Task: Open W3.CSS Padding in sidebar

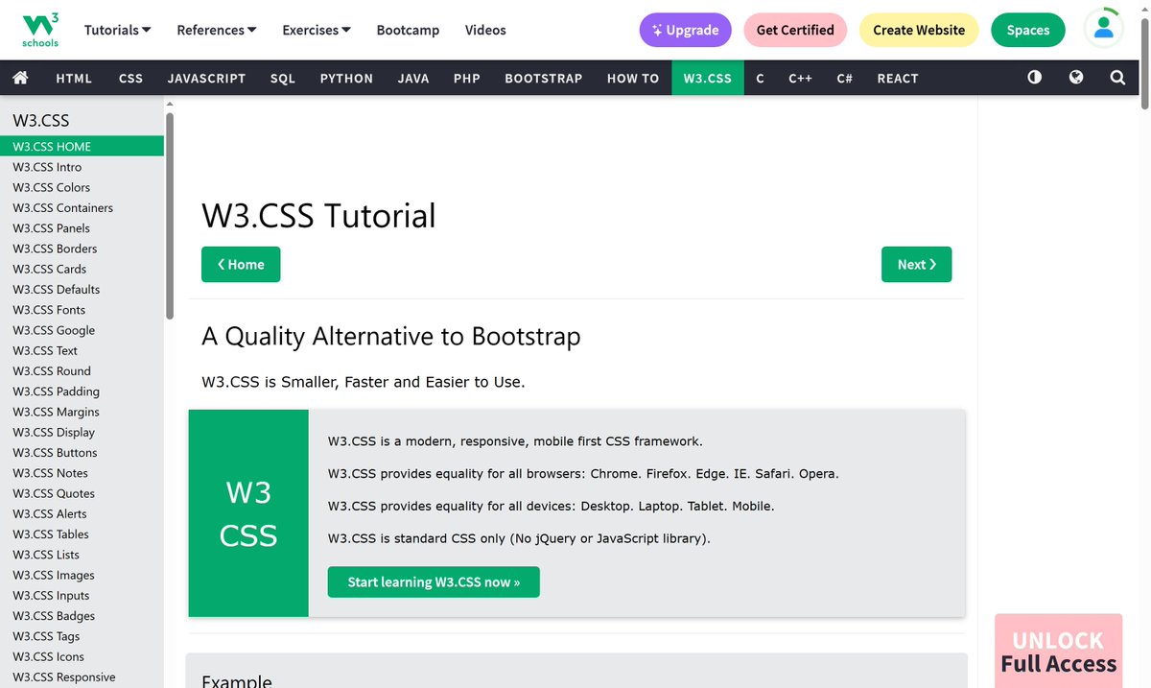Action: point(82,391)
